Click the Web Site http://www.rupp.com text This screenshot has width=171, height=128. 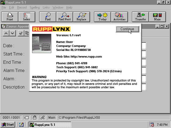coord(79,57)
